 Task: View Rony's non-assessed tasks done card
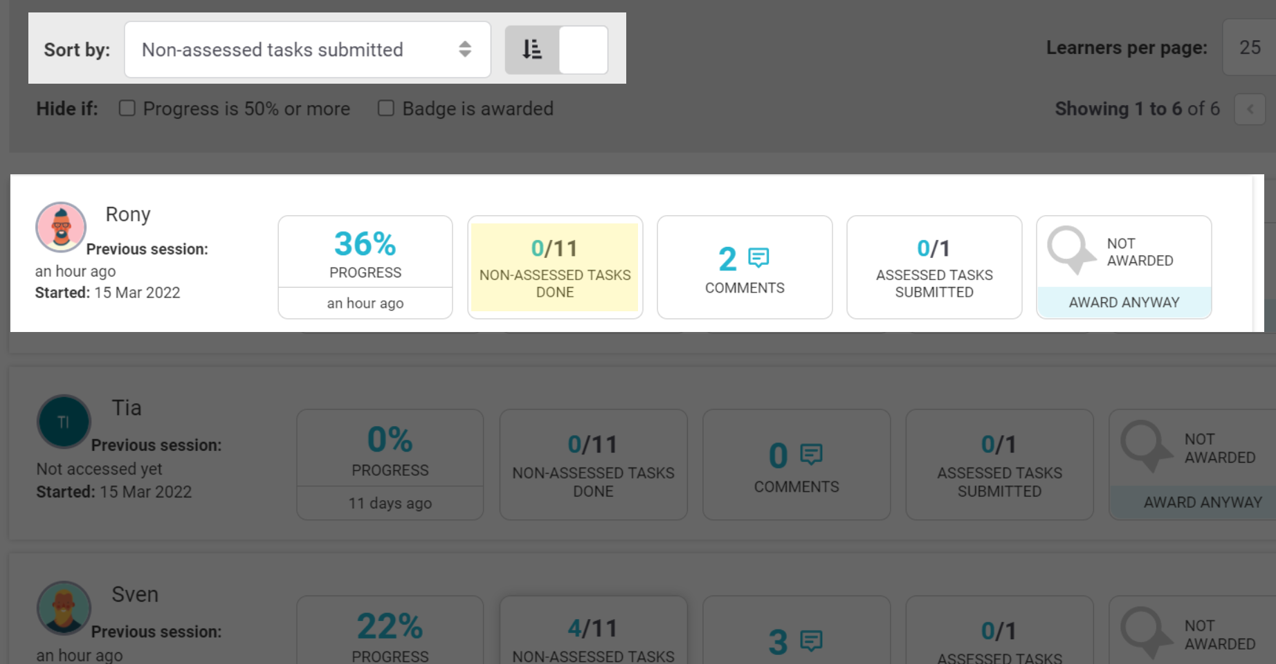[555, 267]
